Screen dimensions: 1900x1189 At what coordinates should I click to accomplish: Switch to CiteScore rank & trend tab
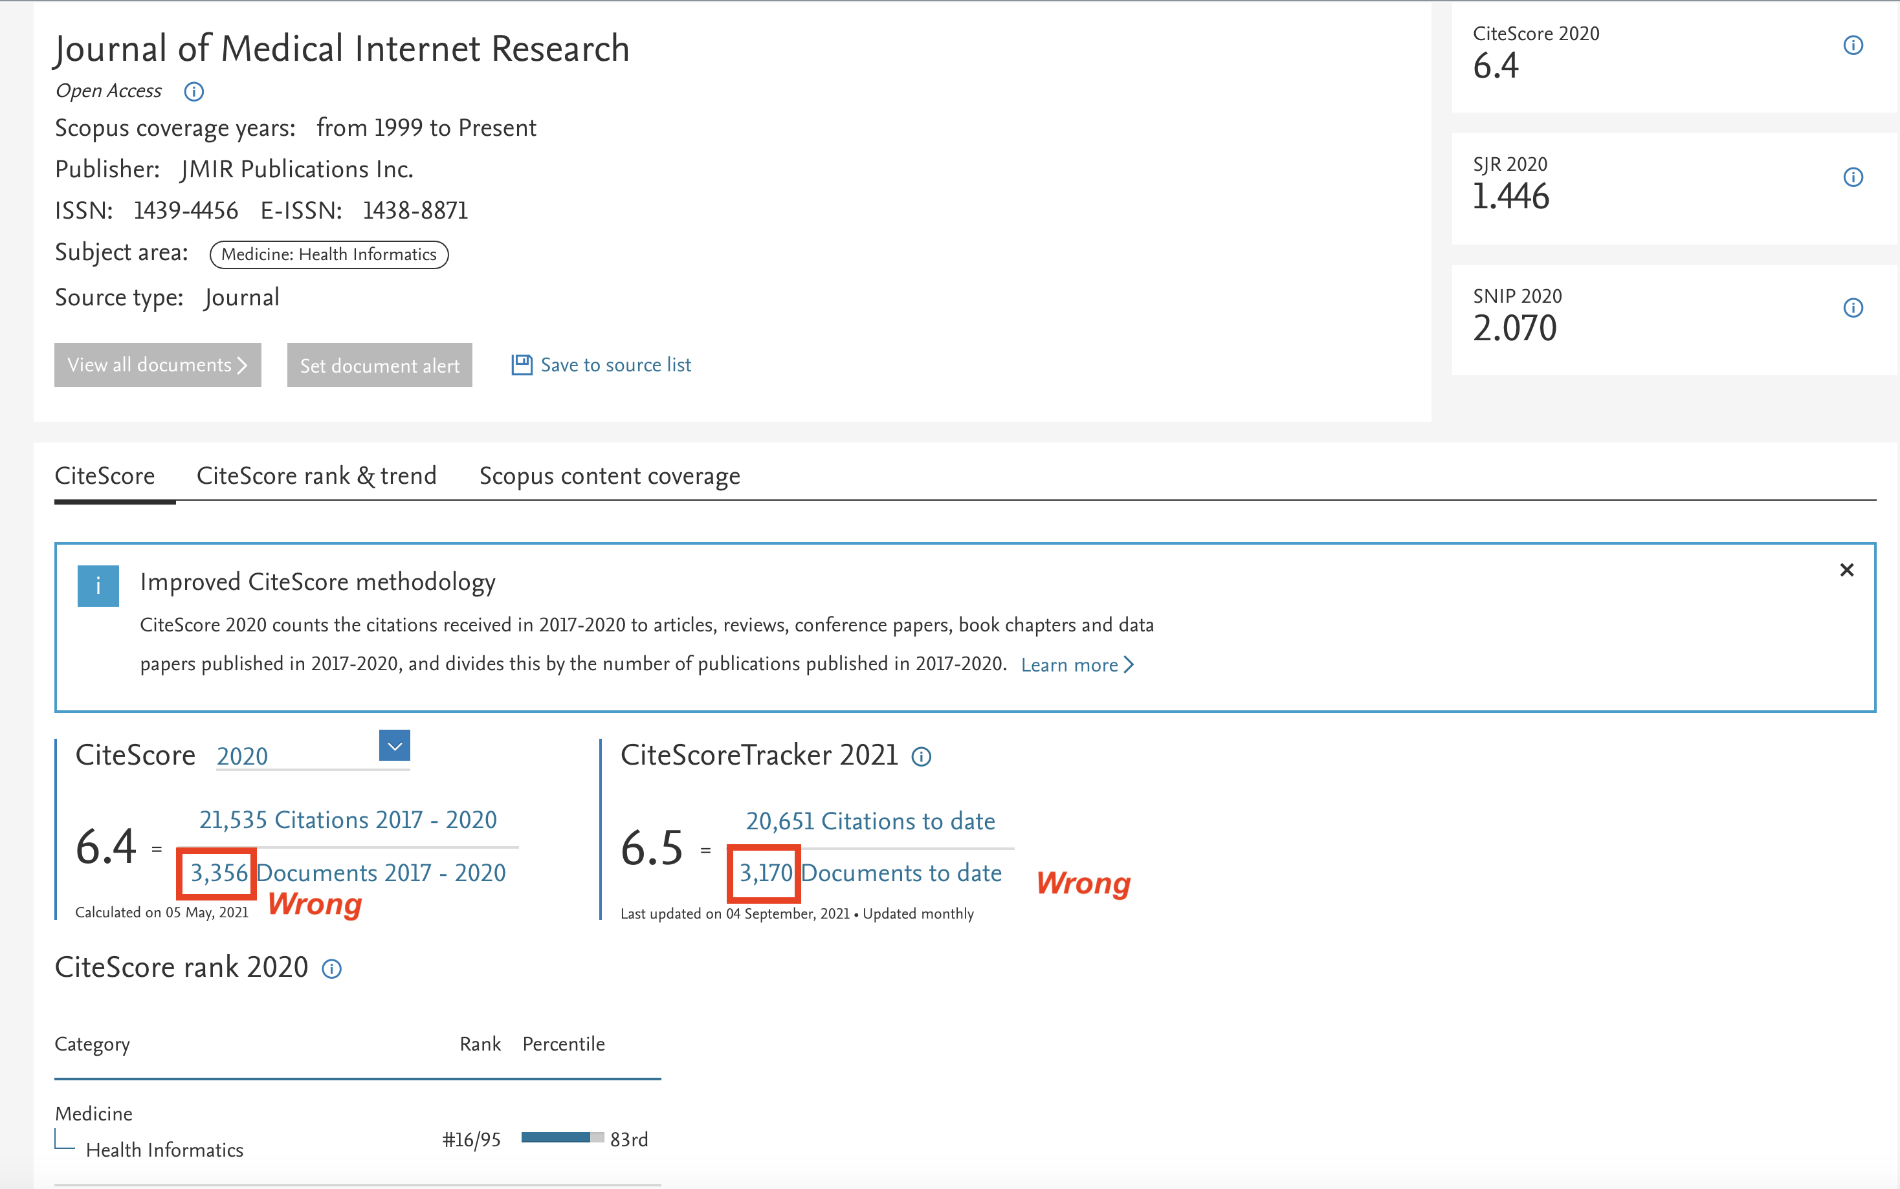[x=316, y=477]
